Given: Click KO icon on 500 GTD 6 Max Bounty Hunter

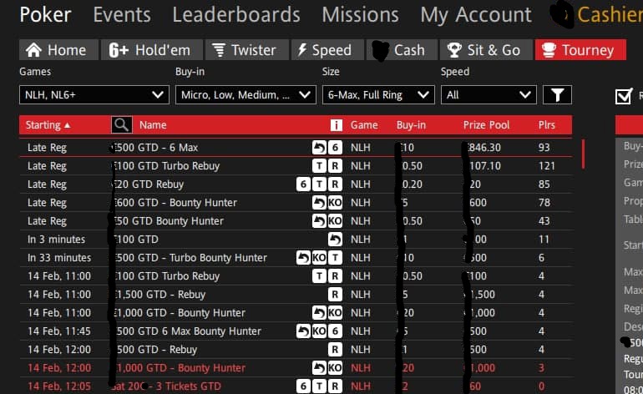Looking at the screenshot, I should pos(319,331).
